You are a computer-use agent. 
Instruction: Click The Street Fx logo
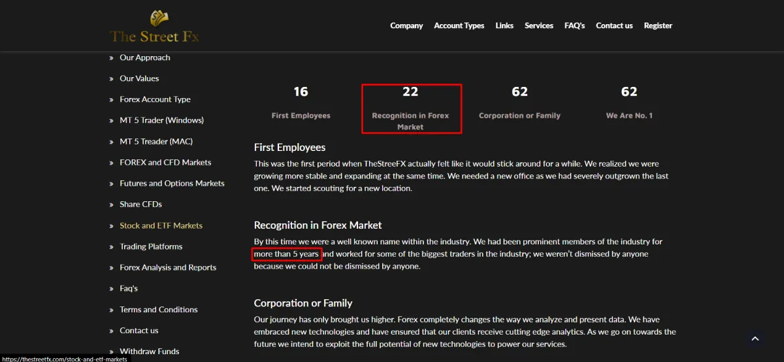tap(154, 26)
